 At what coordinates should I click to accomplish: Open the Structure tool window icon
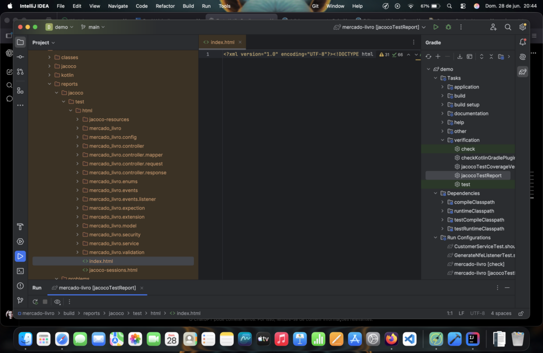coord(21,91)
